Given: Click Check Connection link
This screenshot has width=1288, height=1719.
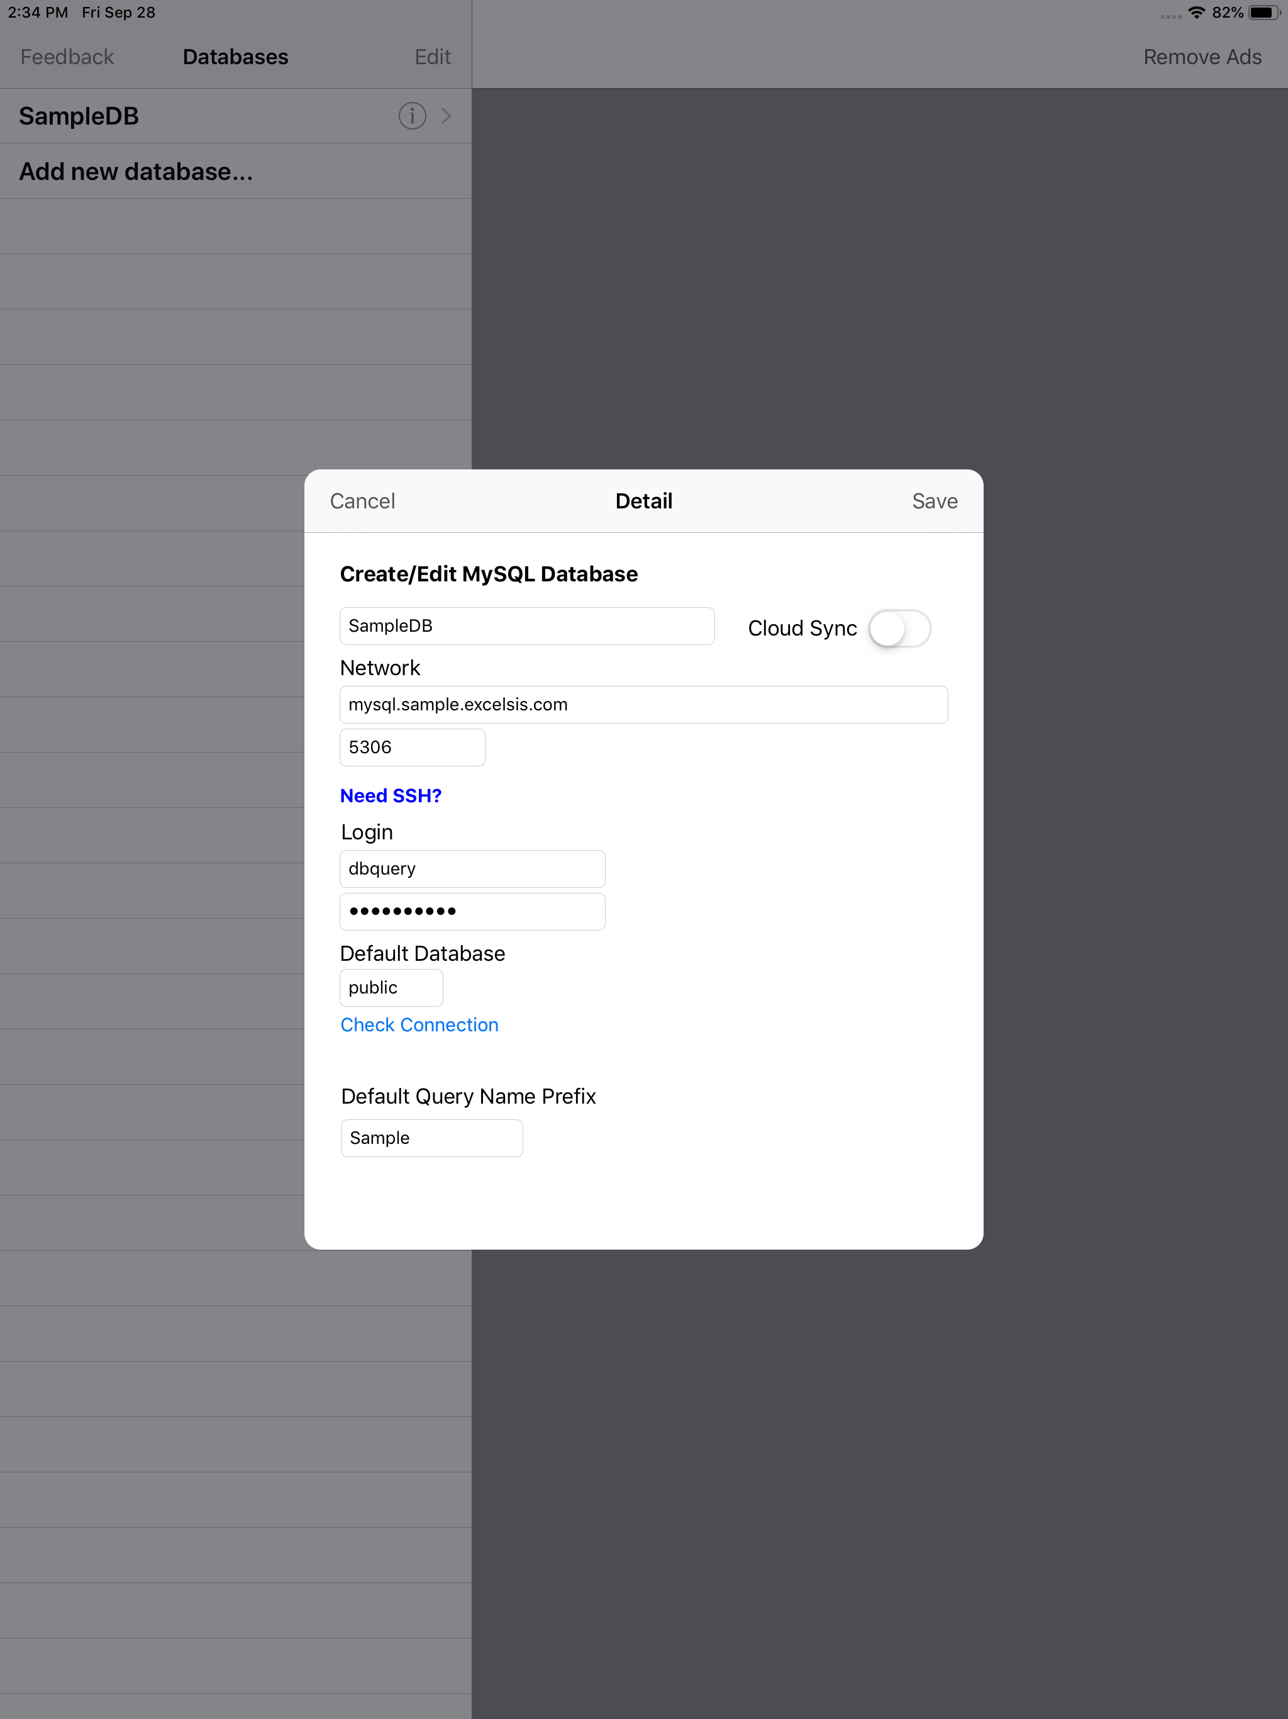Looking at the screenshot, I should coord(419,1025).
